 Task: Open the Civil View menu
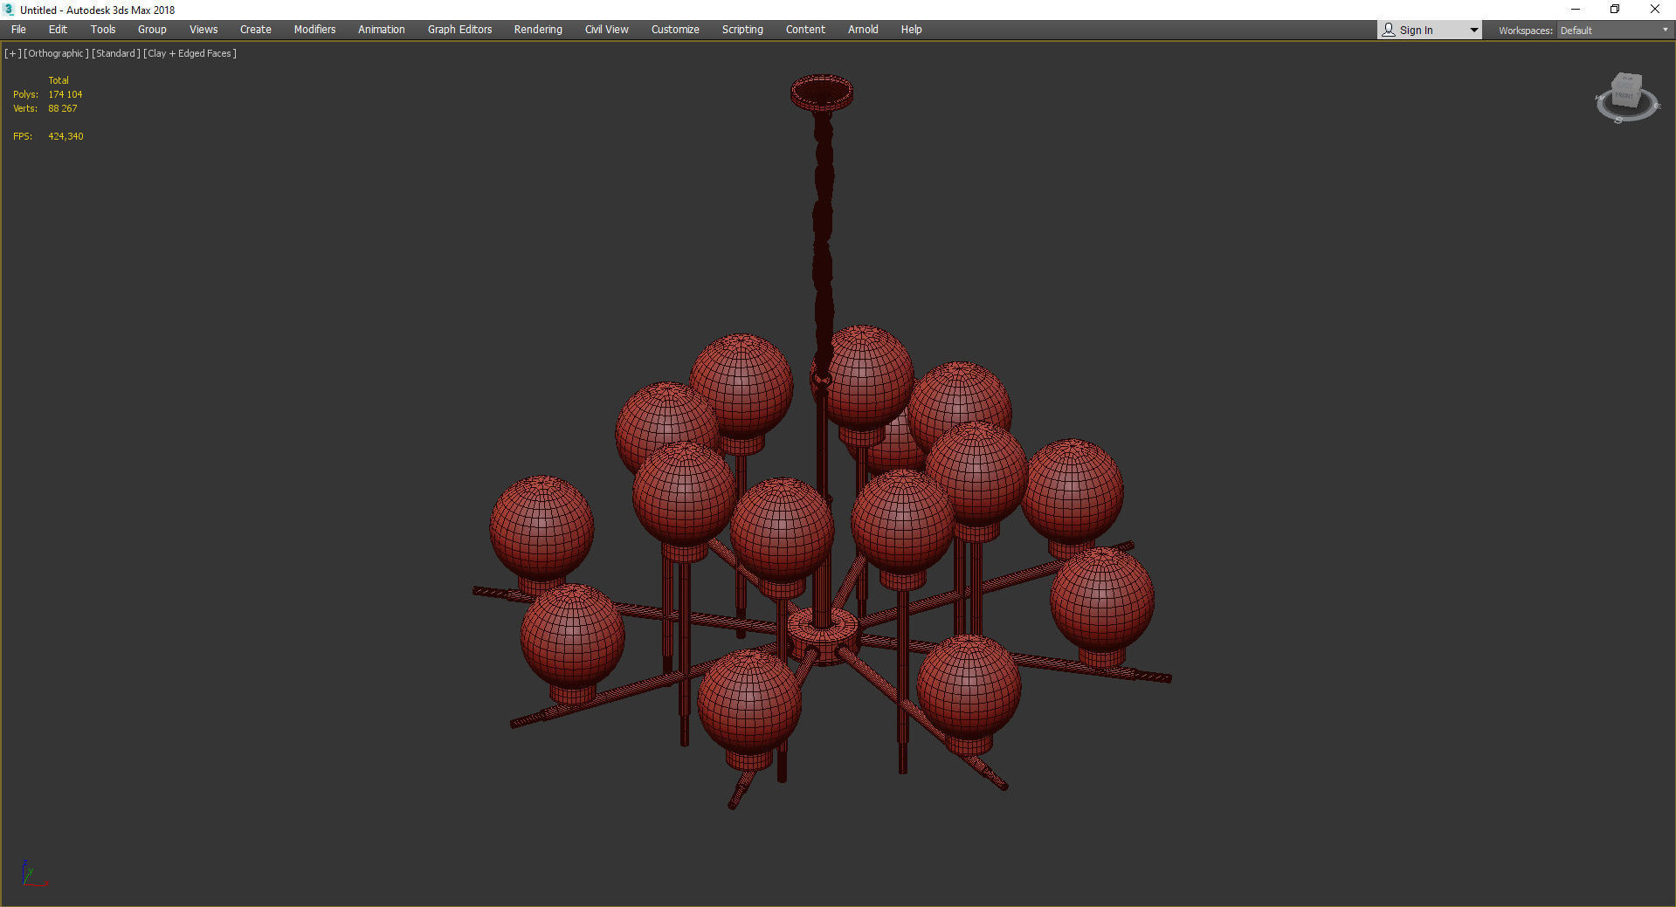click(x=607, y=30)
